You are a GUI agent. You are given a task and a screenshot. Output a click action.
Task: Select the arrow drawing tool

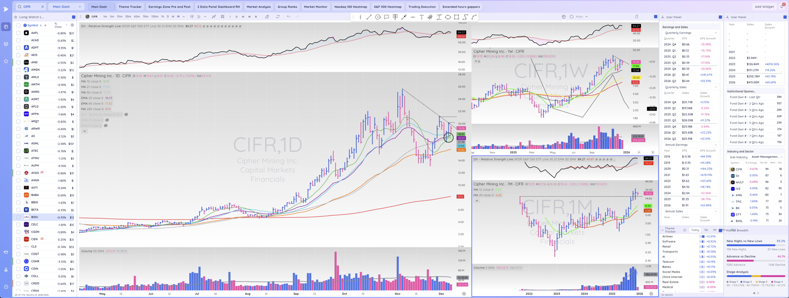[x=404, y=17]
